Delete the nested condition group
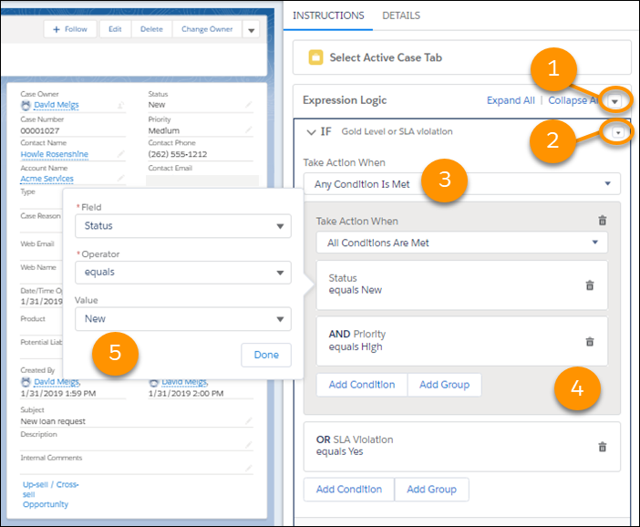640x527 pixels. [x=601, y=221]
